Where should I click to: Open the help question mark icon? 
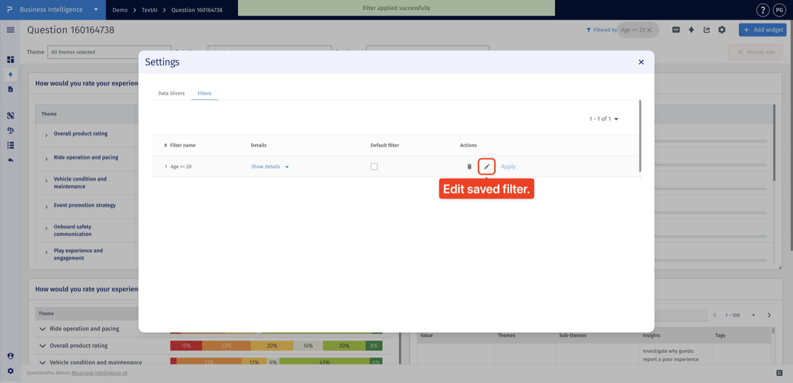[x=763, y=10]
